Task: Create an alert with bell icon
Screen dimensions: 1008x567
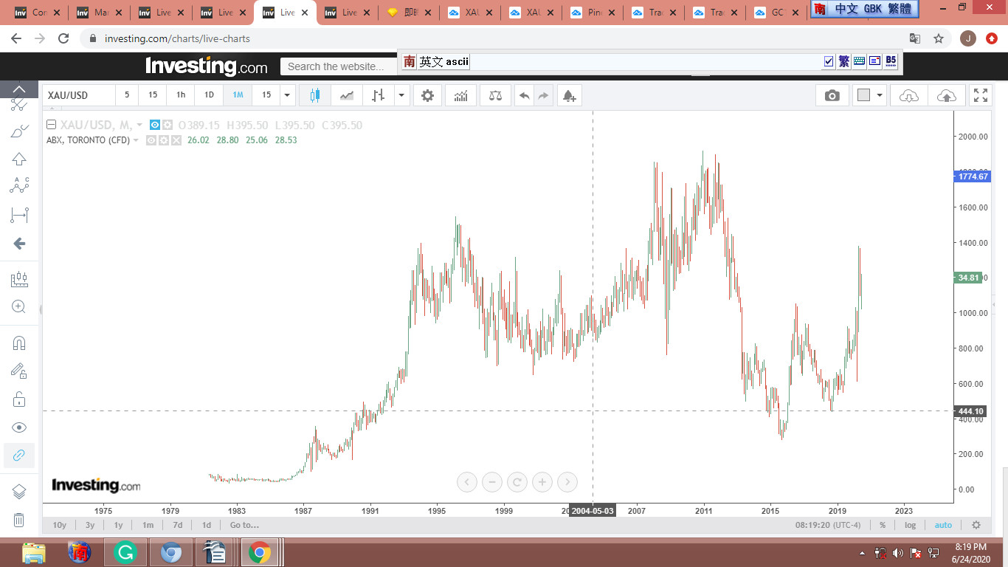Action: (x=568, y=95)
